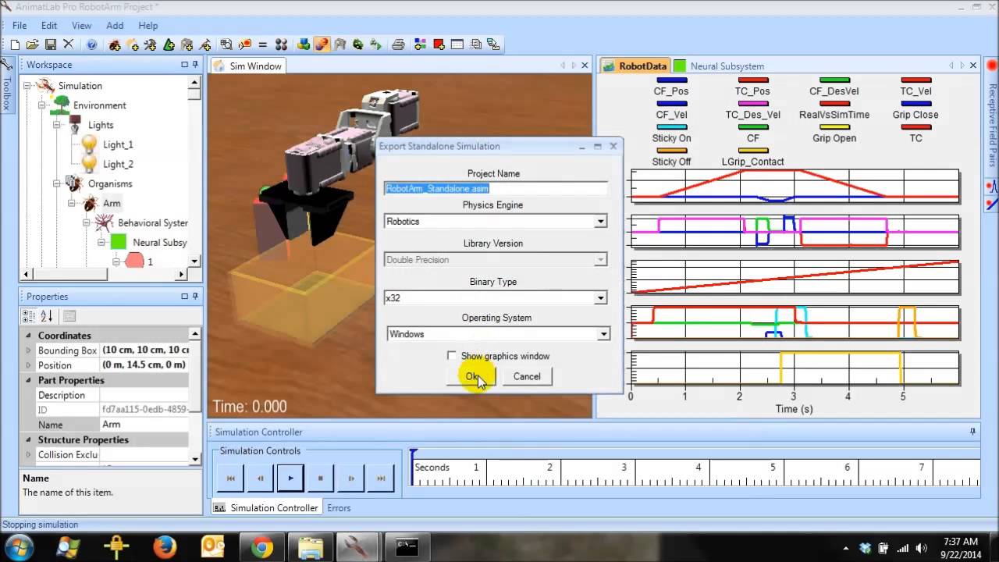Screen dimensions: 999x562
Task: Click Ok in Export Standalone Simulation dialog
Action: (x=471, y=376)
